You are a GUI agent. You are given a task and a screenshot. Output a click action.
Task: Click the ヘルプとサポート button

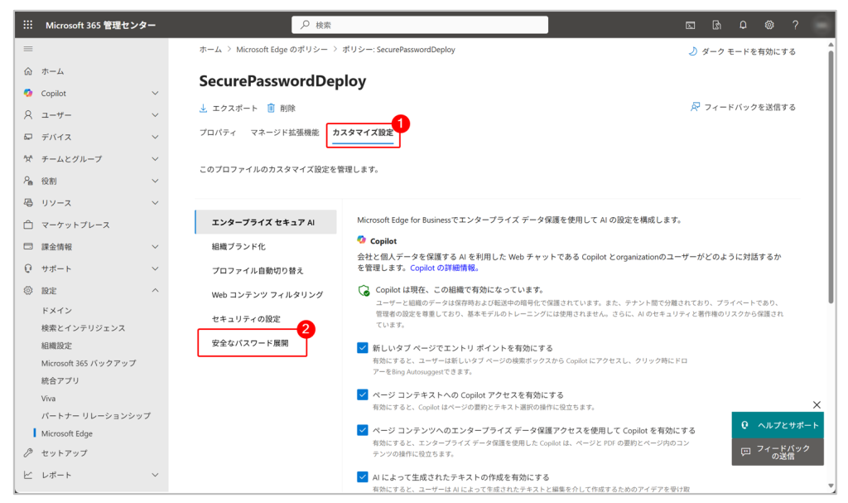778,425
